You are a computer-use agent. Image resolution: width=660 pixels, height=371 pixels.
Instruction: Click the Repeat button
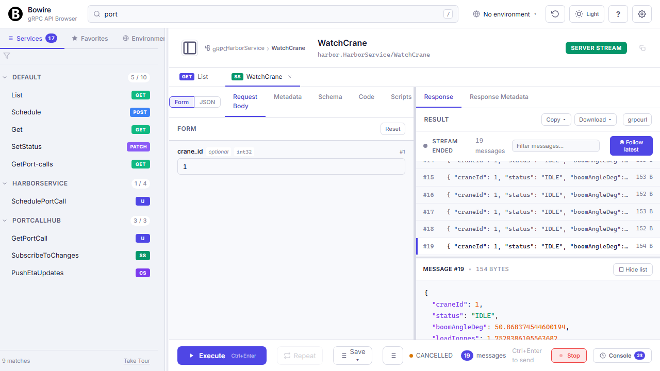(x=300, y=356)
